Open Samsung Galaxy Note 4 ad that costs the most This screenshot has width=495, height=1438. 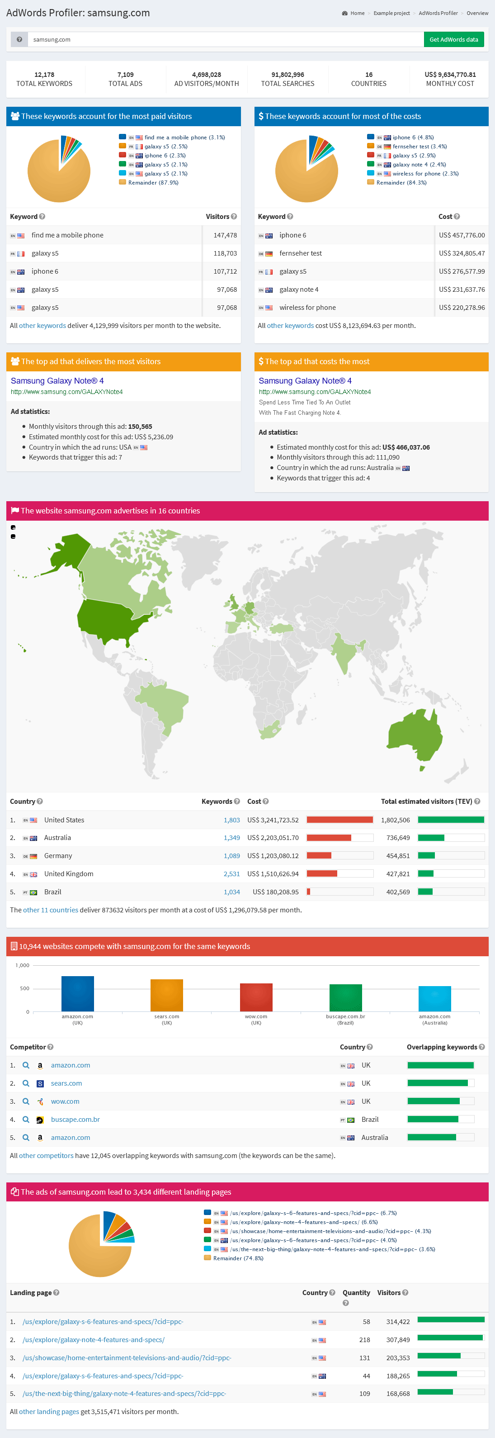(305, 381)
